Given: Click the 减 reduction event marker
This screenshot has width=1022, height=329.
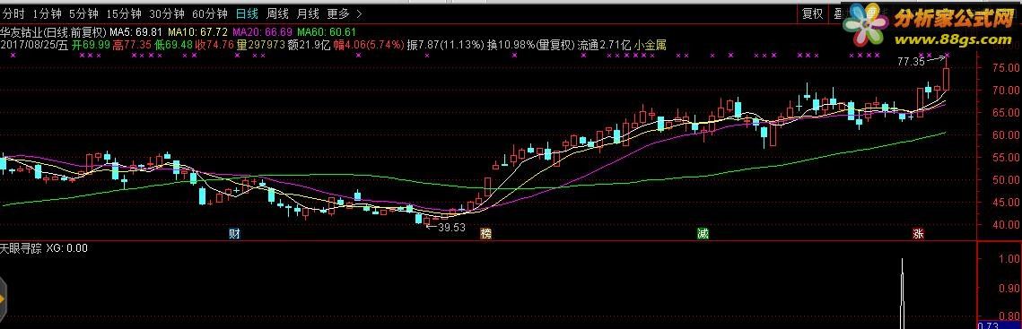Looking at the screenshot, I should [703, 234].
